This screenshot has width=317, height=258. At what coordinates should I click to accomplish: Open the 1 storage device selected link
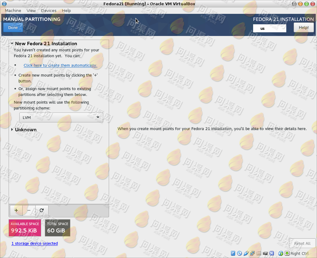coord(35,244)
